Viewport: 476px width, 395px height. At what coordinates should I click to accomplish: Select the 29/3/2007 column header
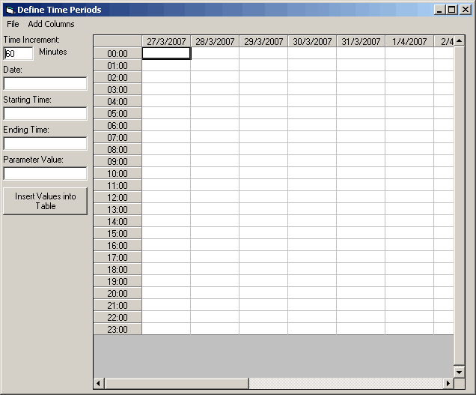263,41
